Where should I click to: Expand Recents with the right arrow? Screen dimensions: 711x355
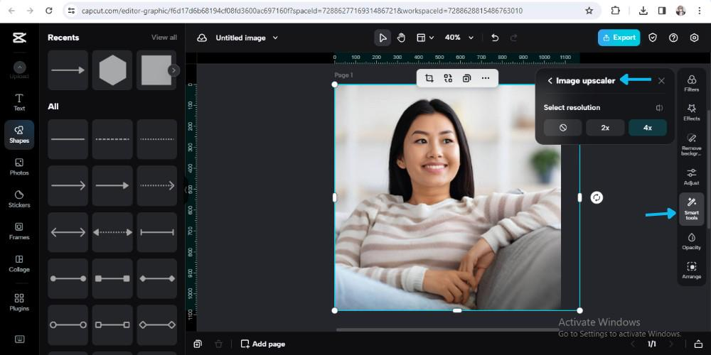[x=173, y=70]
